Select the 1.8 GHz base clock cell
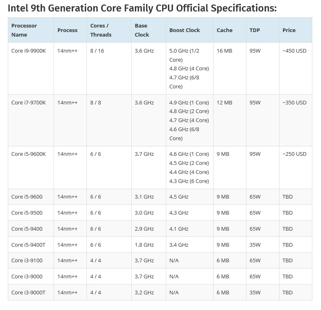321x310 pixels. click(x=144, y=245)
